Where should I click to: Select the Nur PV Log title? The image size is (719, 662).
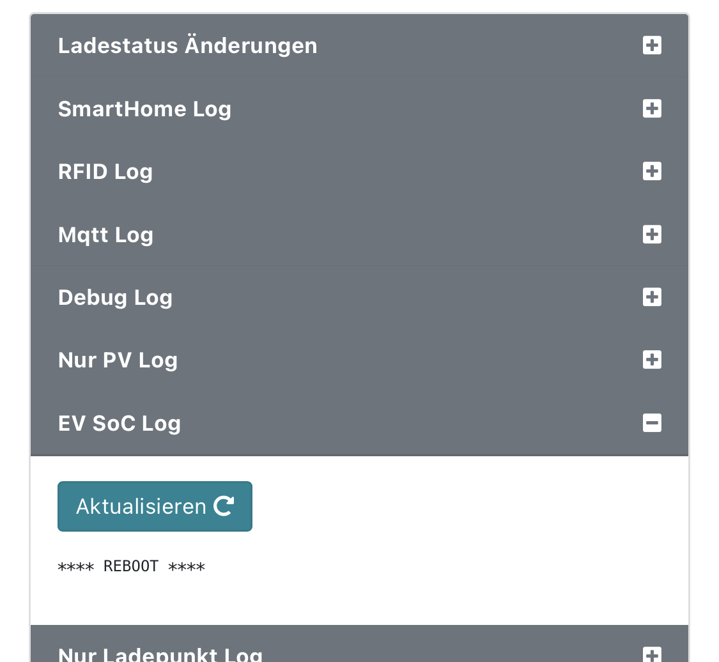[118, 360]
